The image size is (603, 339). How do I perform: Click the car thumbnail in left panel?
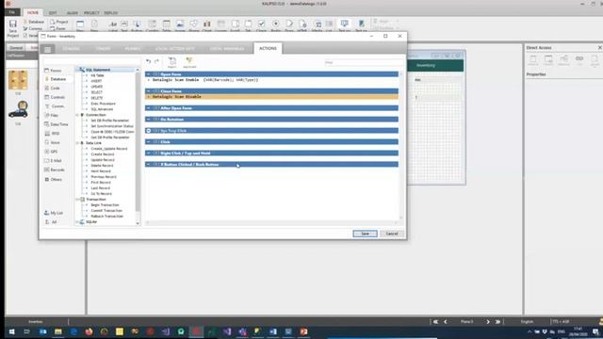tap(18, 110)
